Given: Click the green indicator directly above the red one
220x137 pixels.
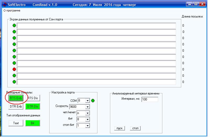Looking at the screenshot, I should 14,63.
